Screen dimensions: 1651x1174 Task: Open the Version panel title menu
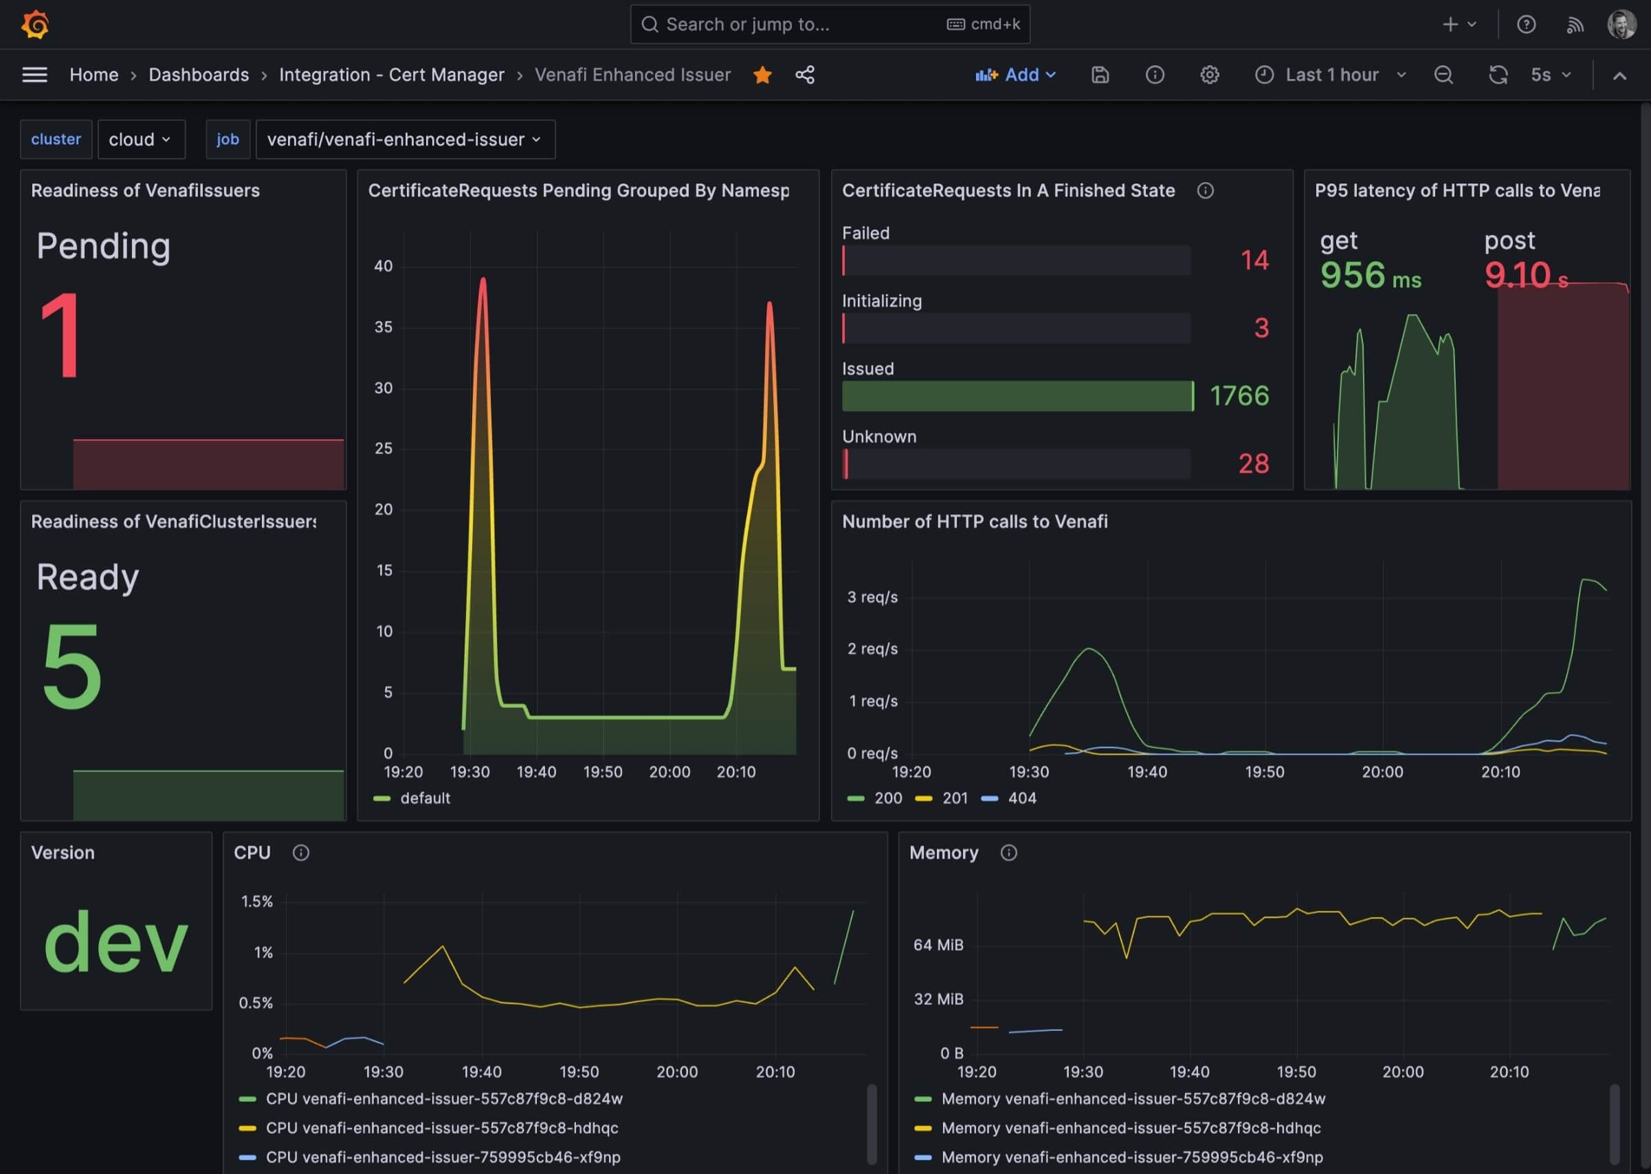pos(63,852)
